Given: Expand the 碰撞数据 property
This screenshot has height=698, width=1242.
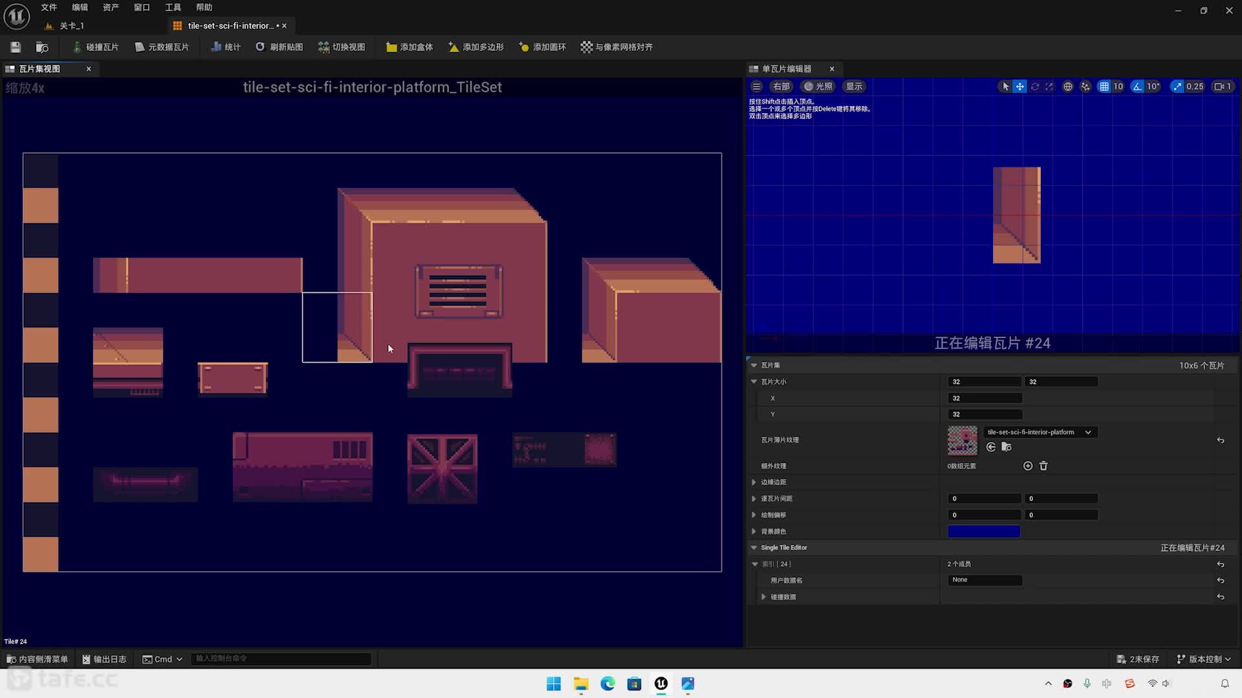Looking at the screenshot, I should pos(764,597).
